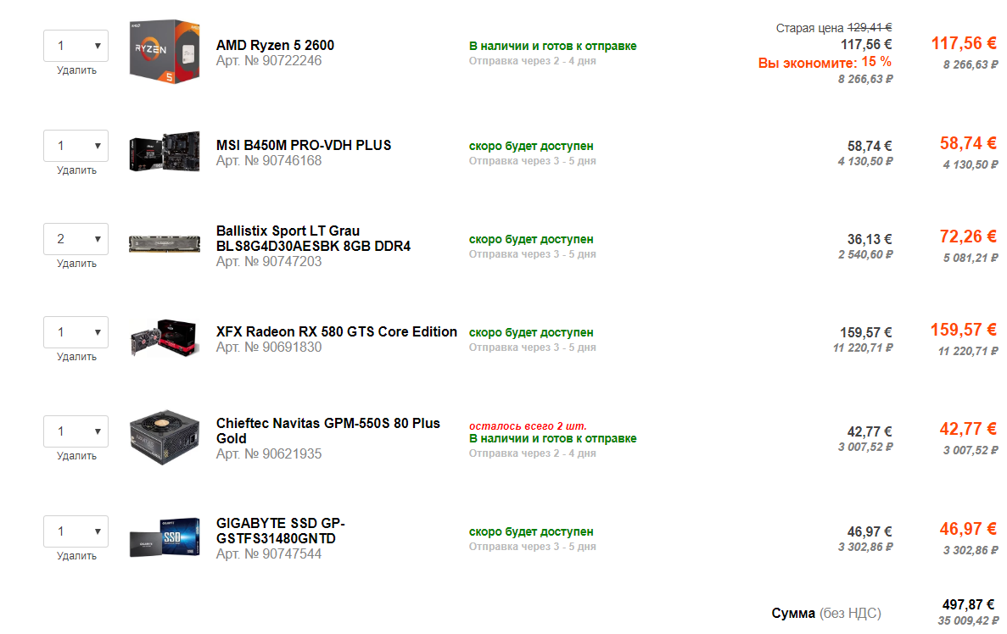Remove Chieftec Navitas from the cart

[x=76, y=456]
